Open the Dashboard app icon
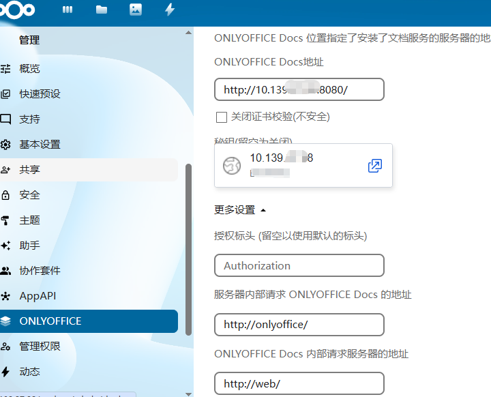Image resolution: width=491 pixels, height=397 pixels. point(68,10)
